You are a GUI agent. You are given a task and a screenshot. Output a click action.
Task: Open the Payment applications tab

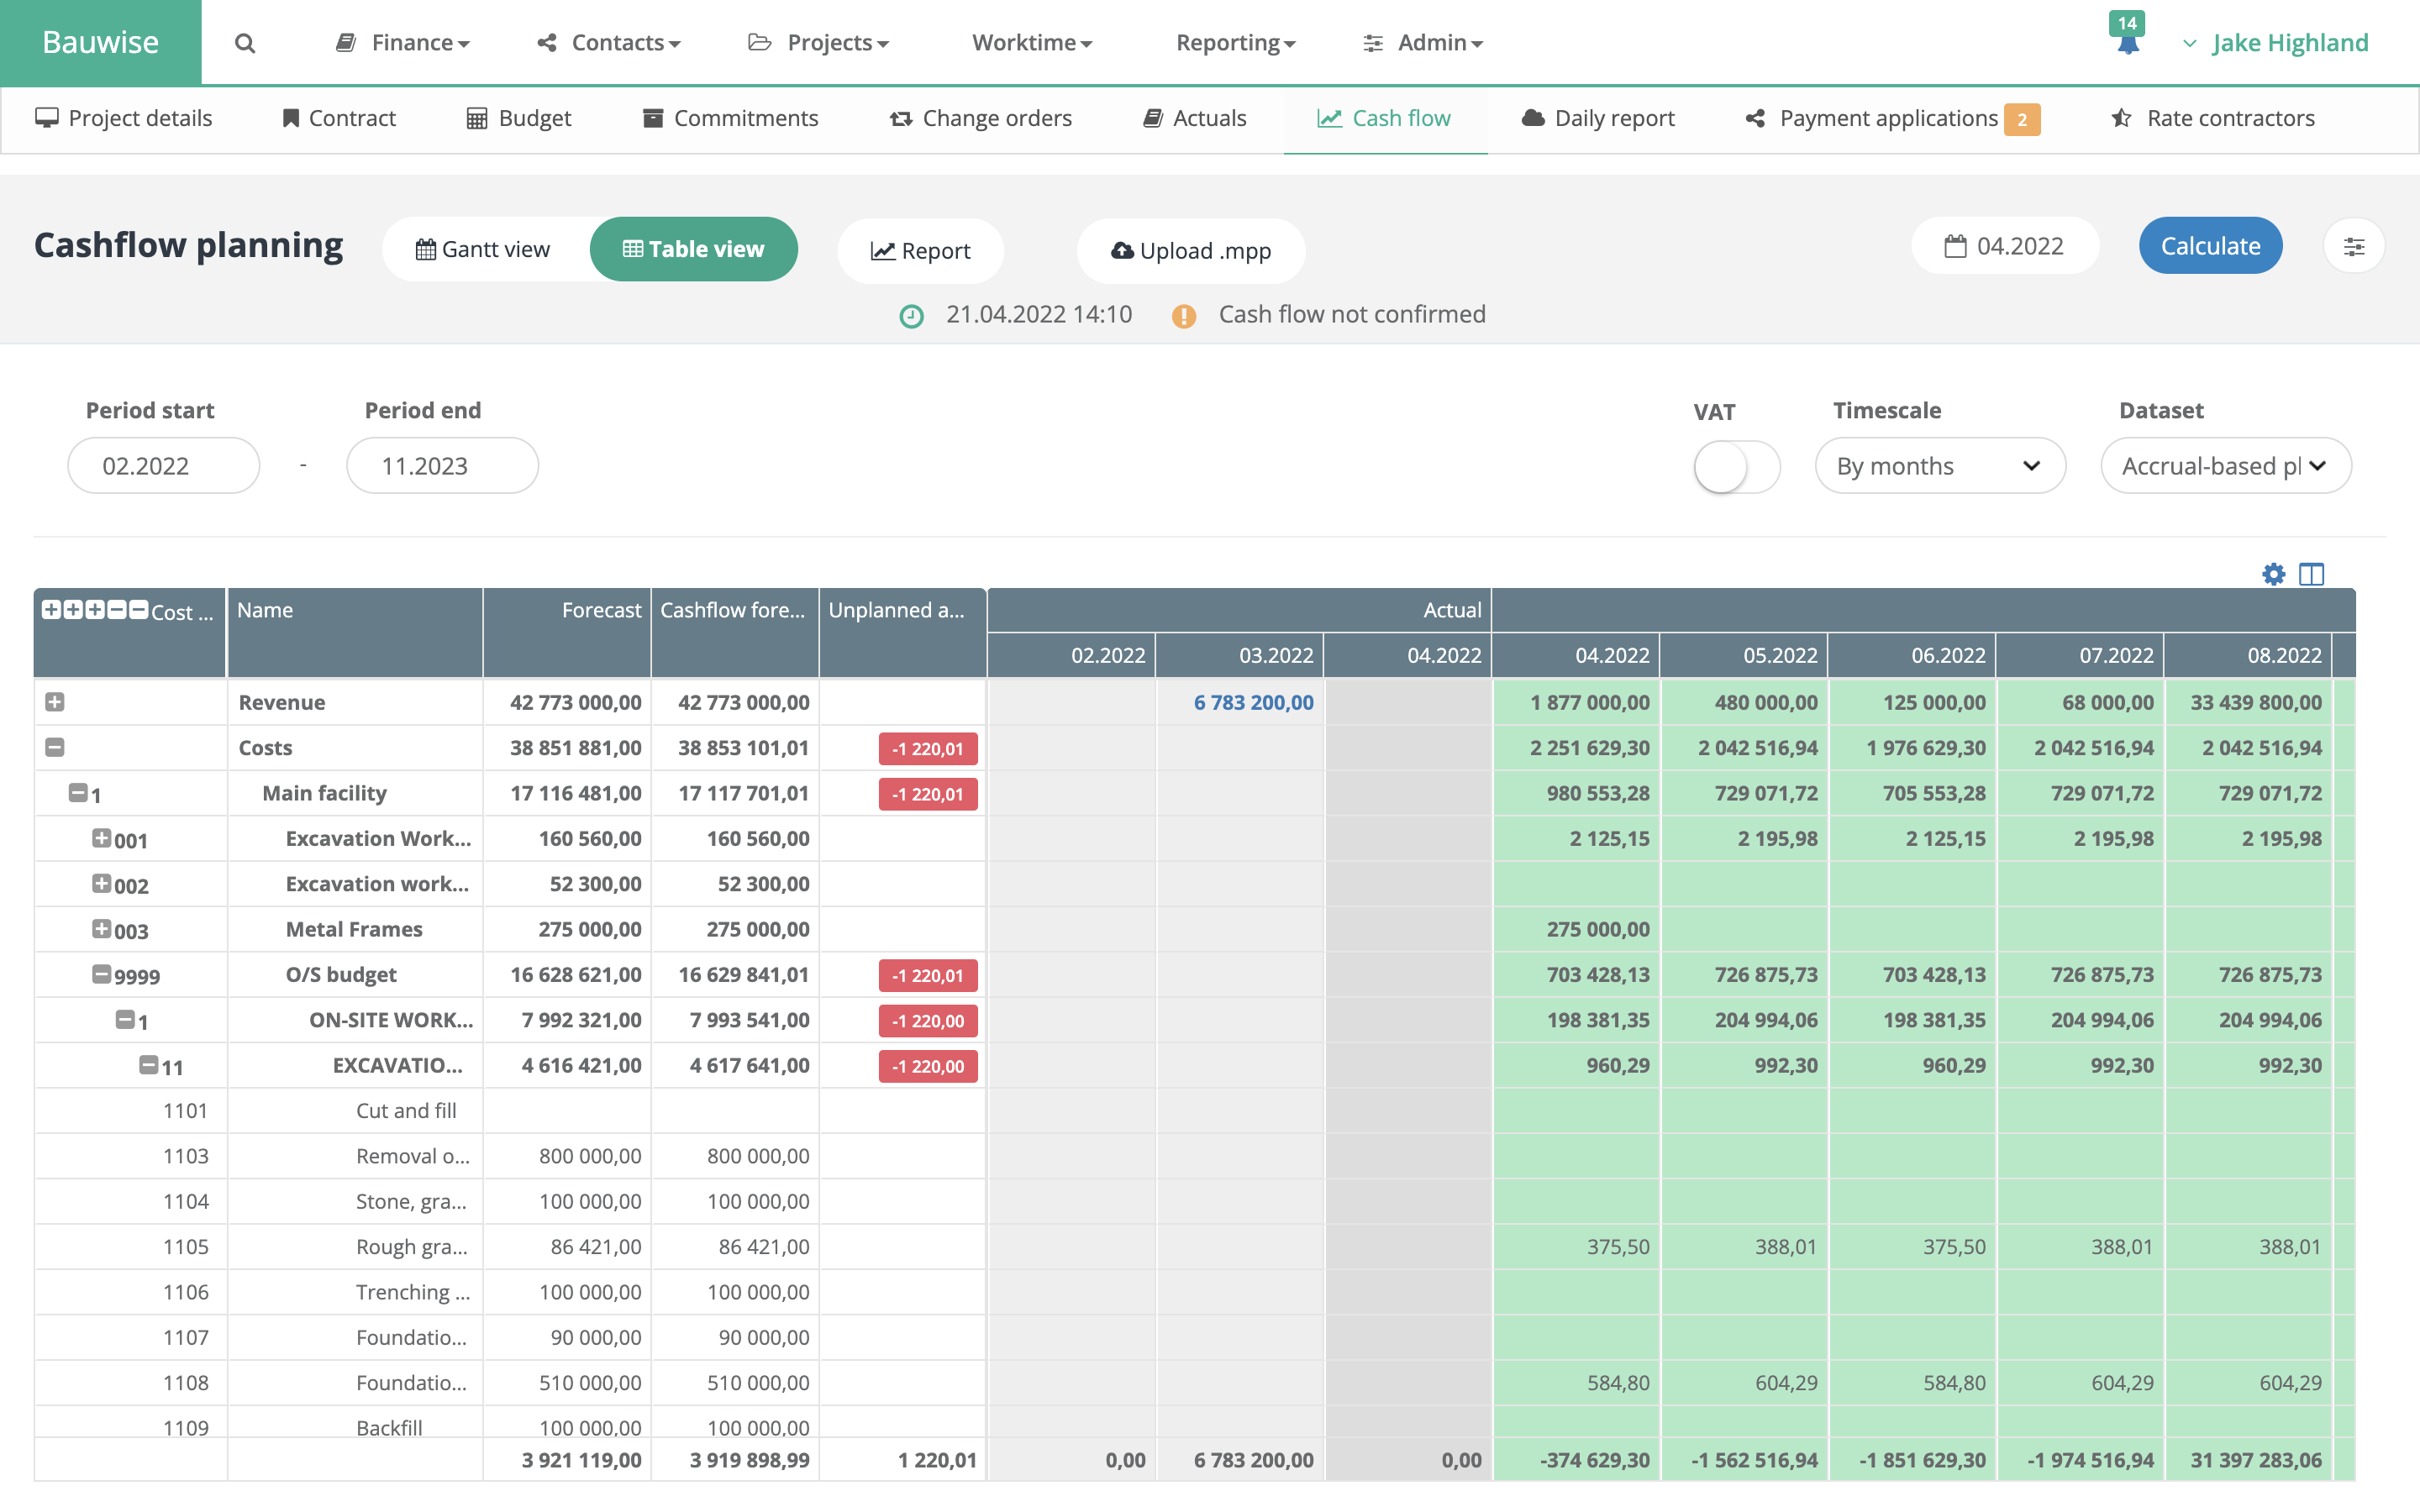(1890, 117)
